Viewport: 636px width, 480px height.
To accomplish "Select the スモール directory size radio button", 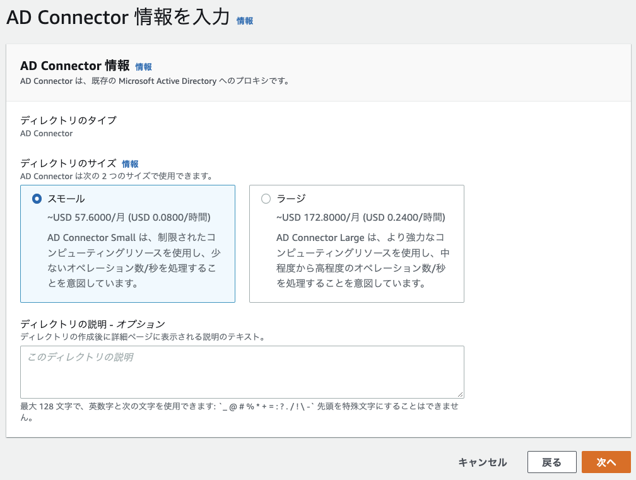I will [37, 199].
